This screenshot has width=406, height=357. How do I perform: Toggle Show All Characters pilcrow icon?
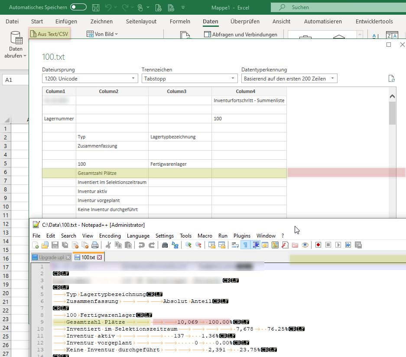(245, 245)
